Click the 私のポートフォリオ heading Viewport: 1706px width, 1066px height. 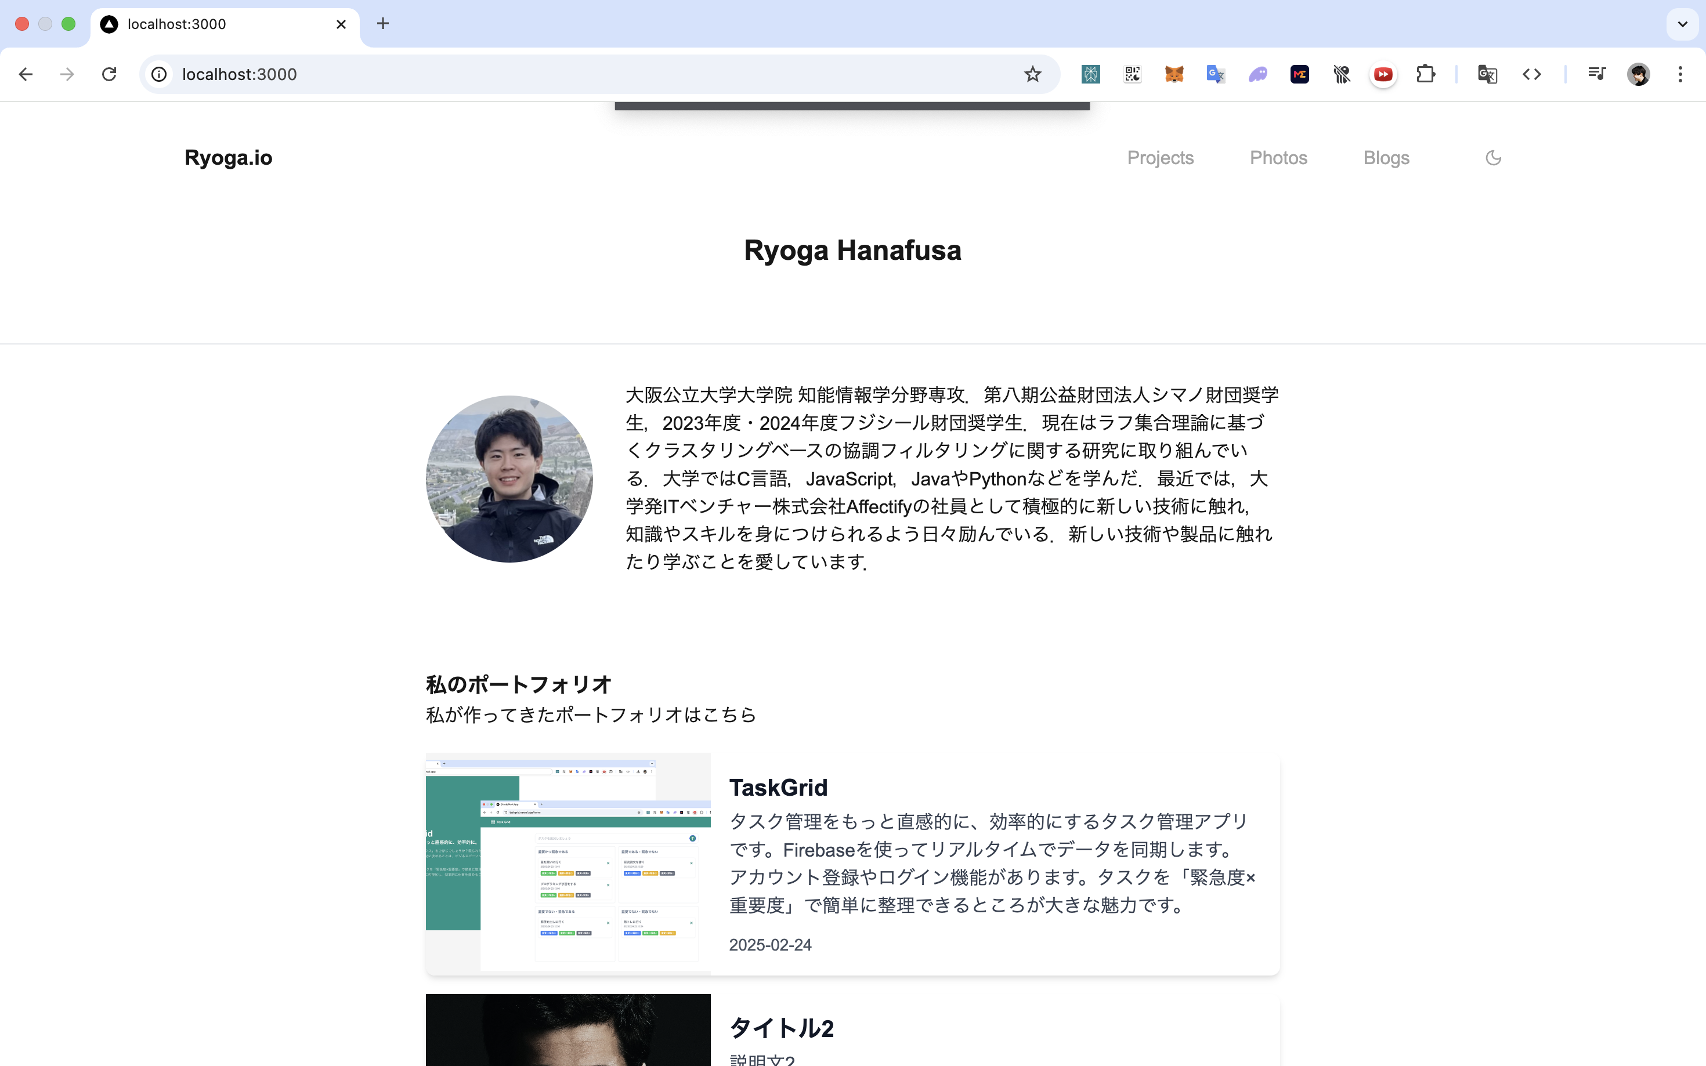point(518,684)
